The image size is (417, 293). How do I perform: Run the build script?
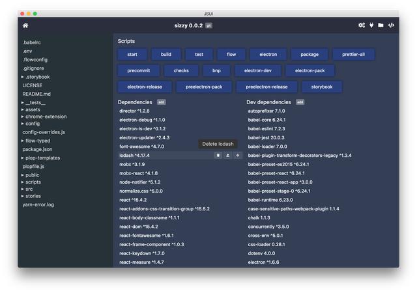point(166,54)
